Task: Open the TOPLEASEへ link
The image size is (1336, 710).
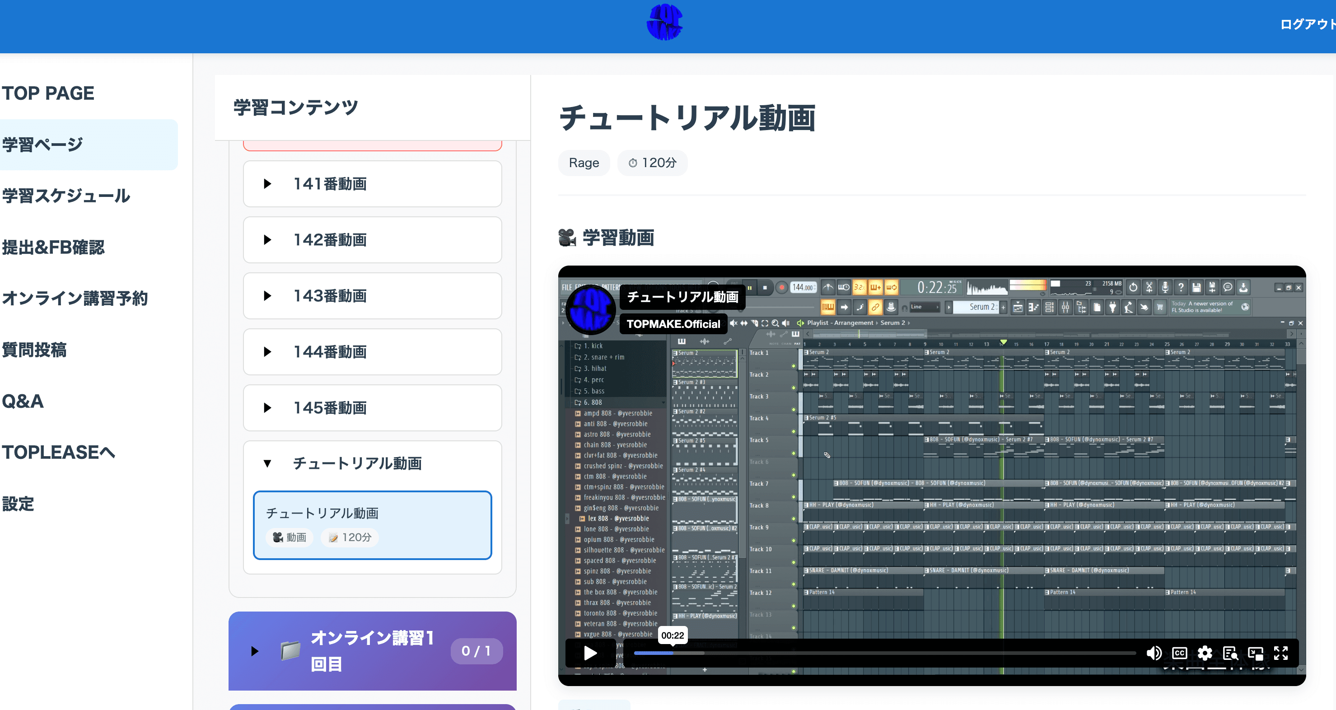Action: 58,452
